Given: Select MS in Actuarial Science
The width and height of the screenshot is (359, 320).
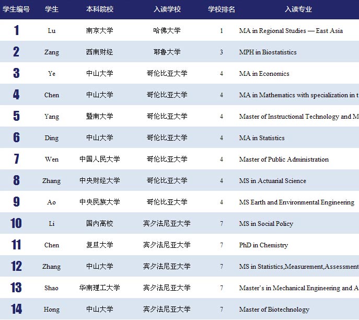Looking at the screenshot, I should [x=272, y=181].
